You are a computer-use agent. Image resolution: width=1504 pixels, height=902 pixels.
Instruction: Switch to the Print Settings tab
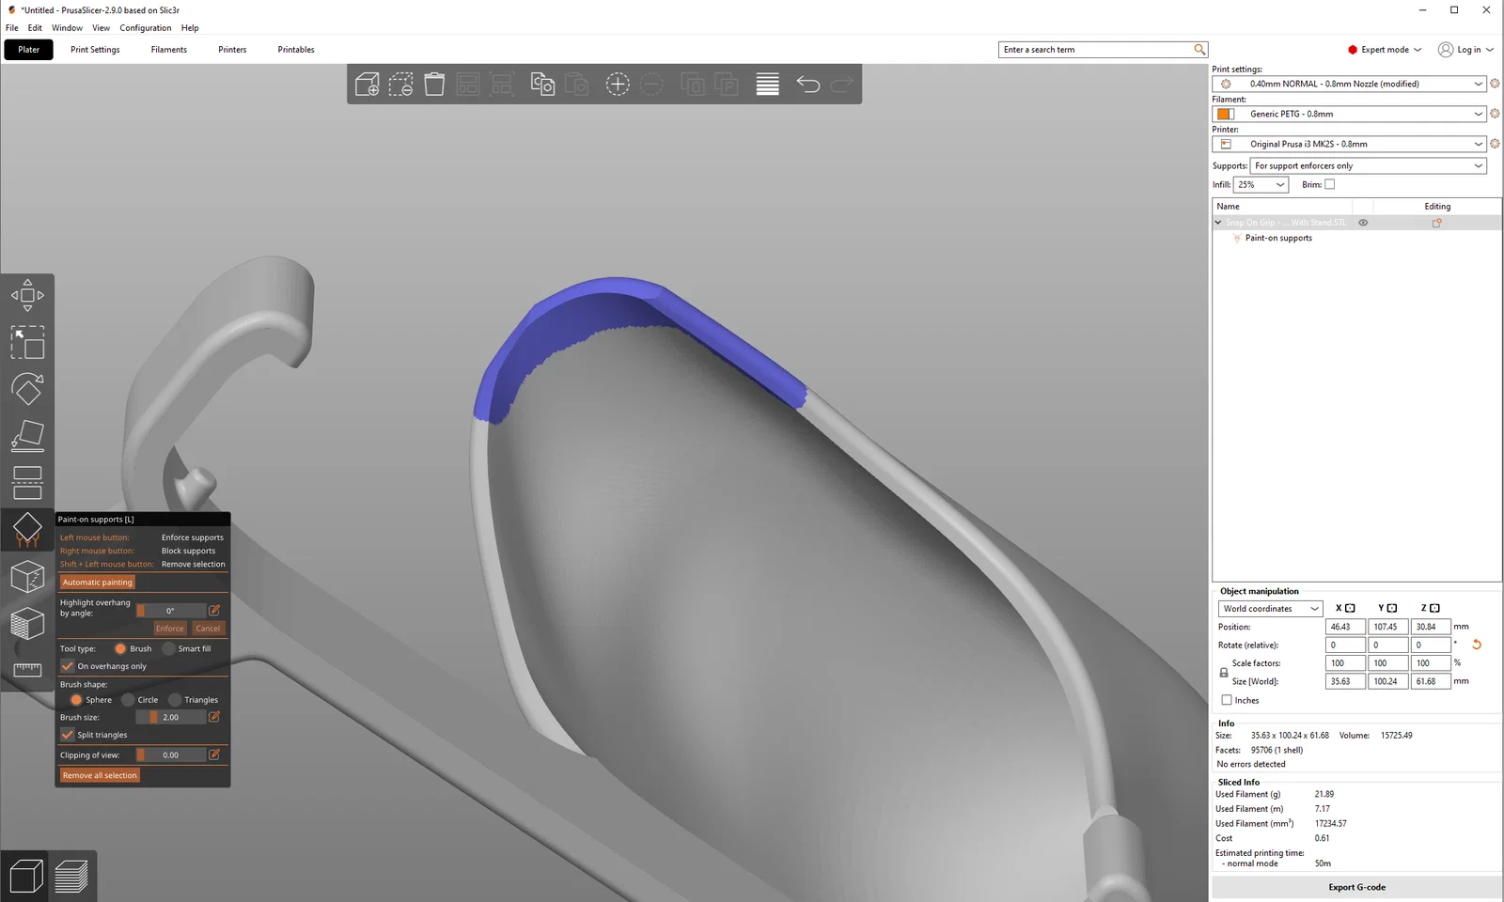(95, 50)
